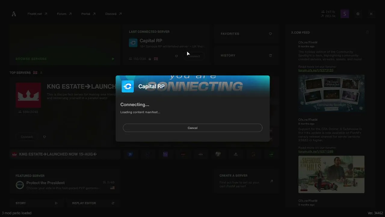385x217 pixels.
Task: Open the forum.cfx.re/t/5371288 link
Action: (316, 151)
